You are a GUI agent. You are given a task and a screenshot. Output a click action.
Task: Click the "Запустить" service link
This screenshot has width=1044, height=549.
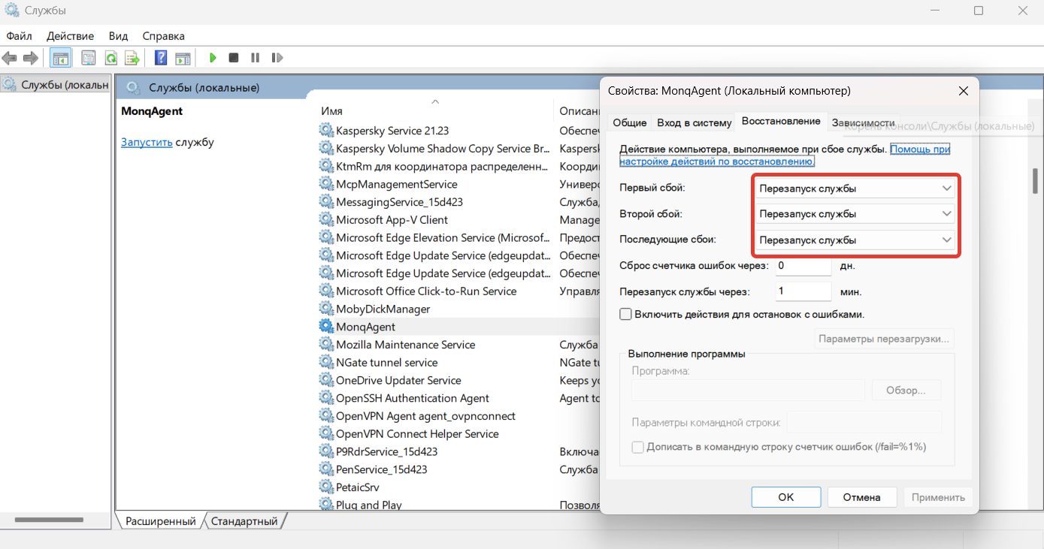147,142
